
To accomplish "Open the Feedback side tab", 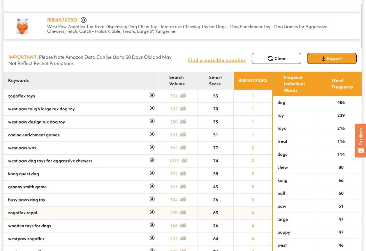I will (x=361, y=140).
